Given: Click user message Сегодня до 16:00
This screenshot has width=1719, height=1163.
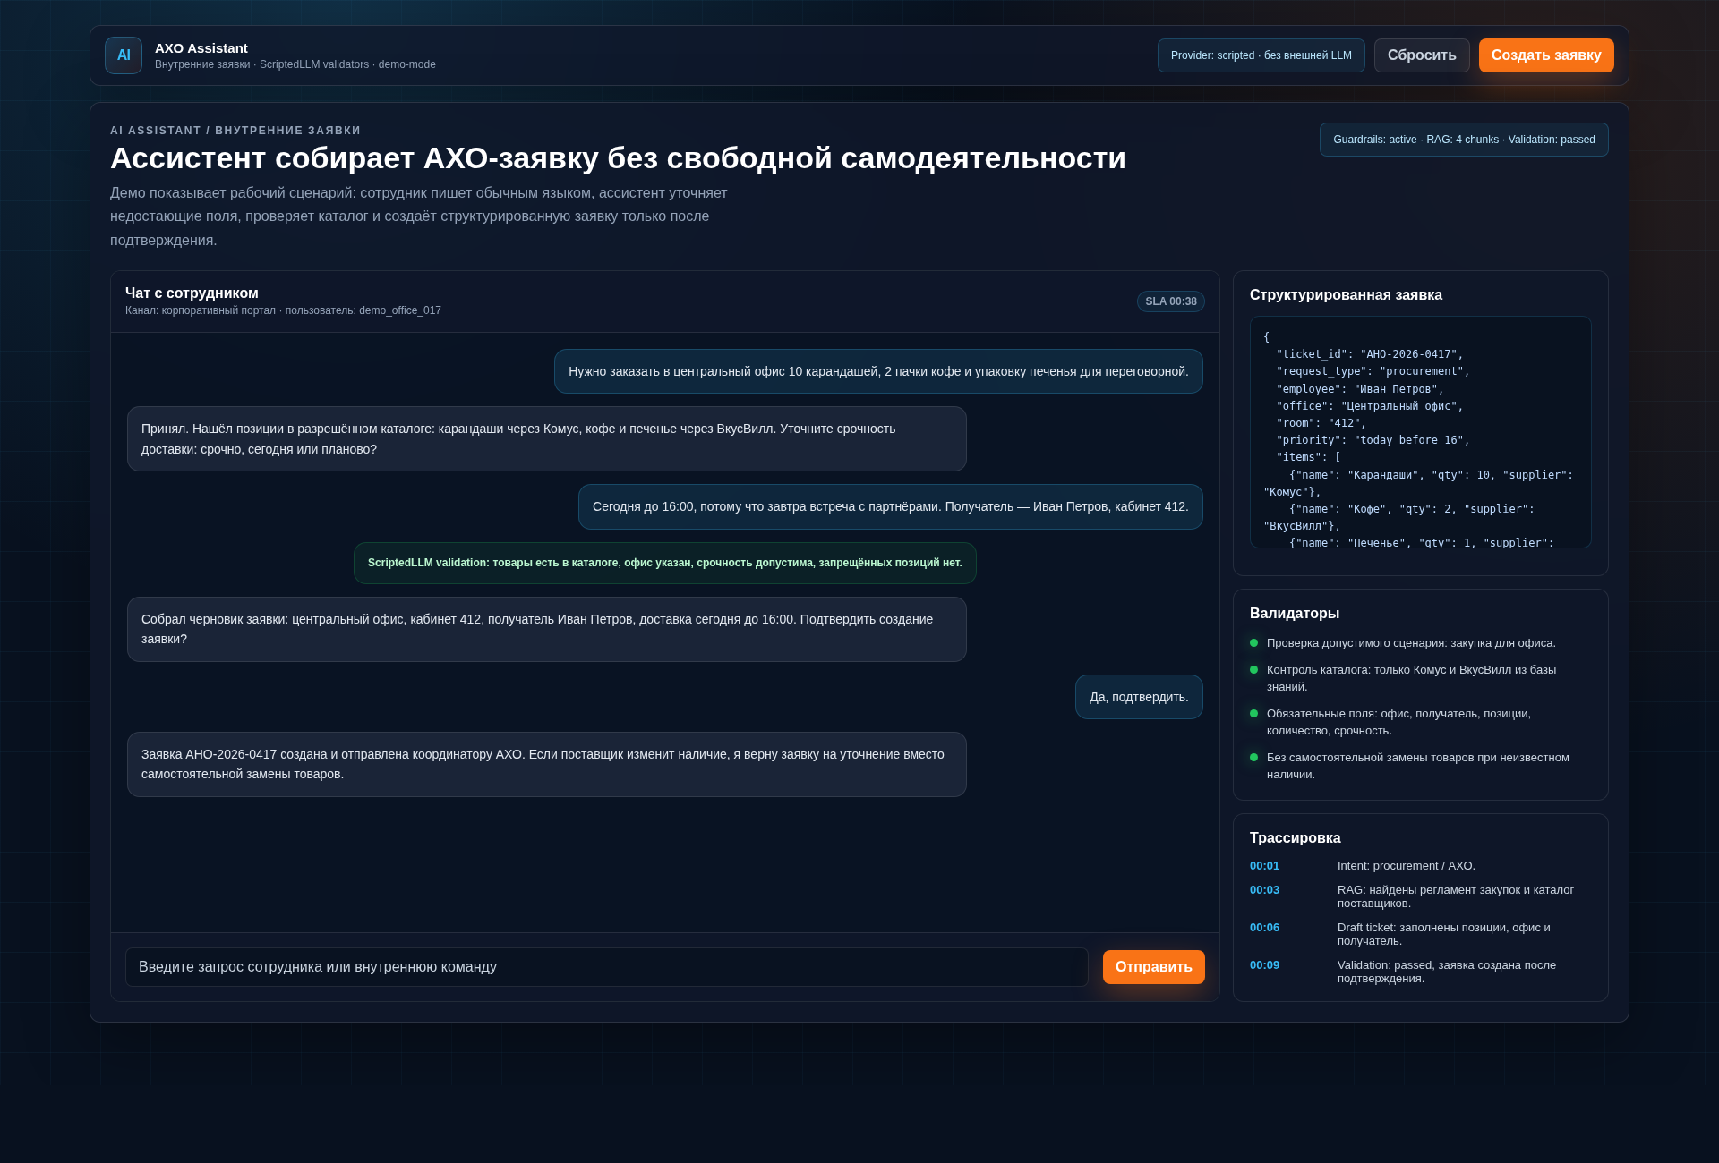Looking at the screenshot, I should point(890,506).
